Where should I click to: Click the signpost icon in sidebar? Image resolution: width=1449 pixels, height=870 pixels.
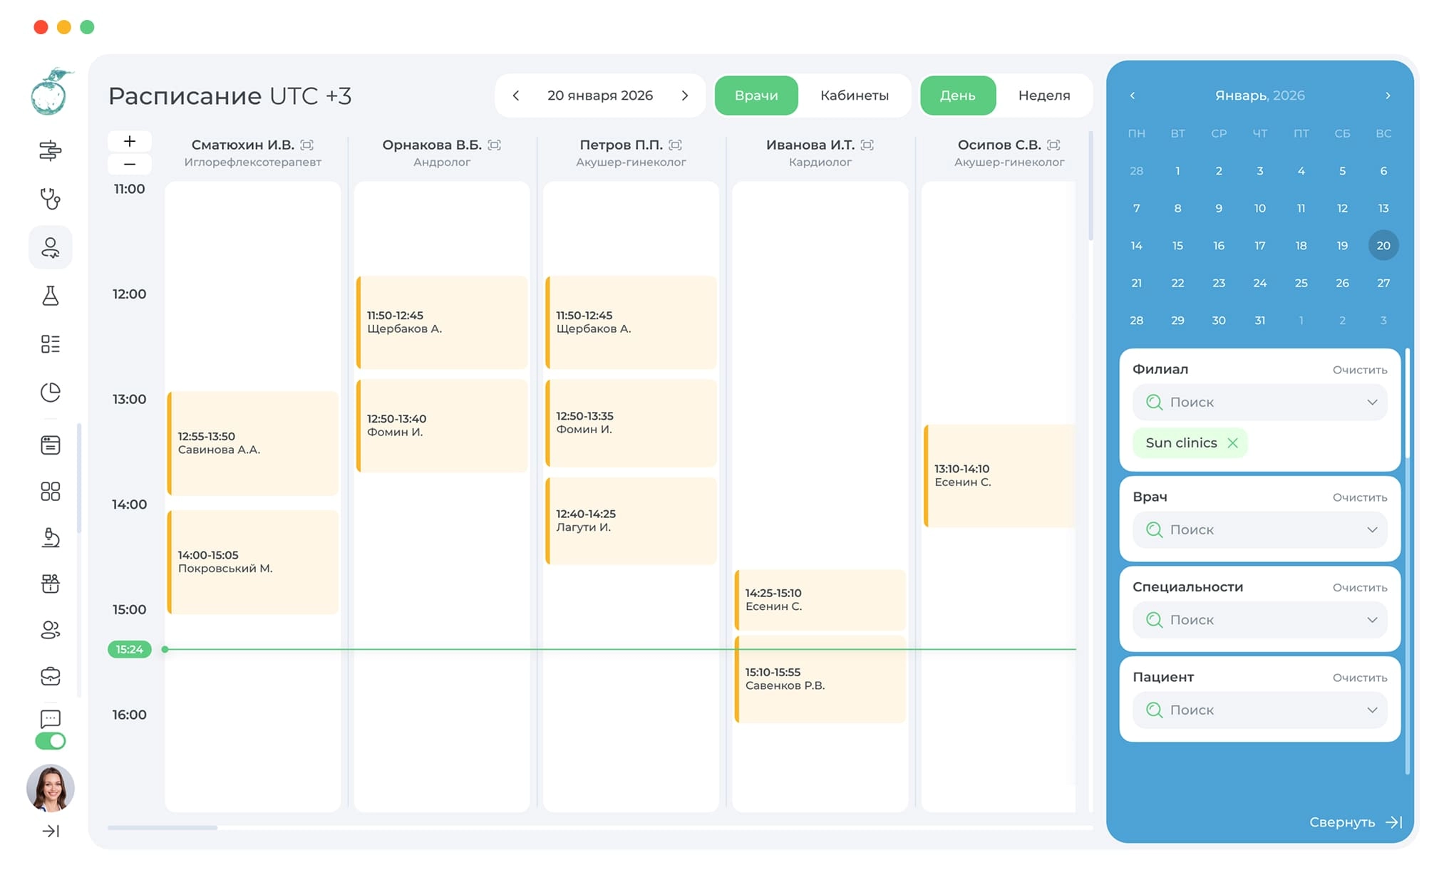click(50, 150)
